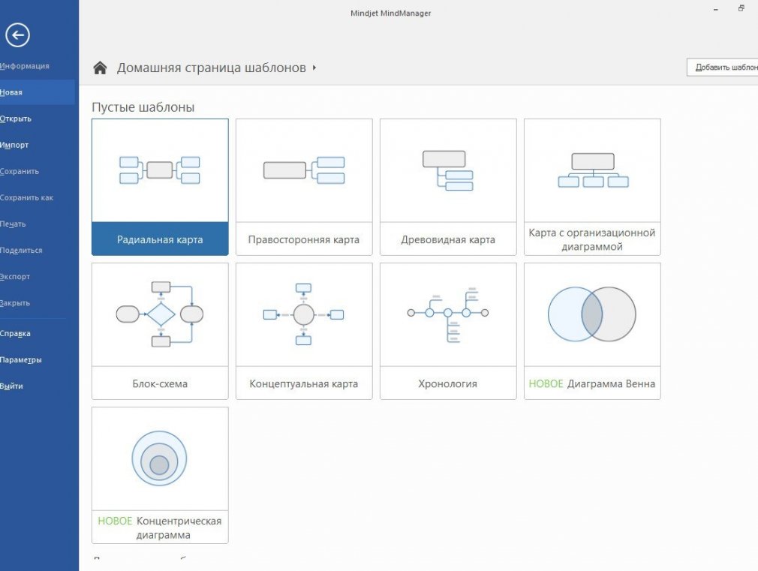Open the Информация menu item
Image resolution: width=758 pixels, height=571 pixels.
tap(25, 66)
